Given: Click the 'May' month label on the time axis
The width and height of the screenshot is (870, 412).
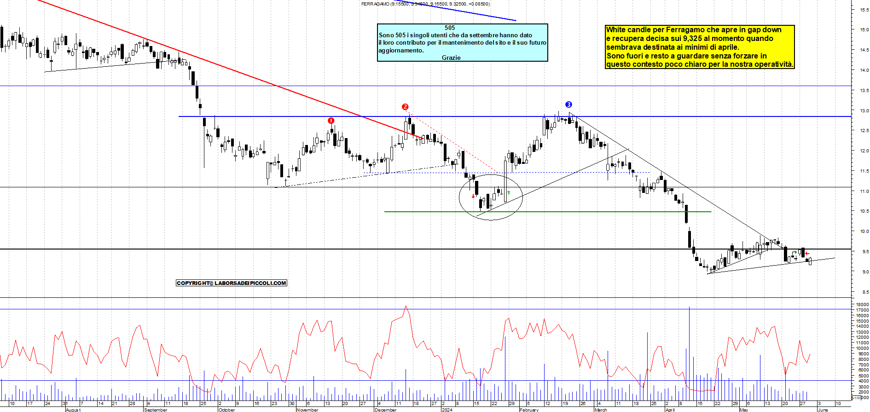Looking at the screenshot, I should tap(744, 410).
